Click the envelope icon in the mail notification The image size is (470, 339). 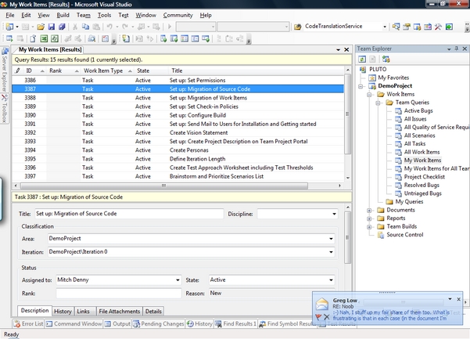(x=322, y=304)
